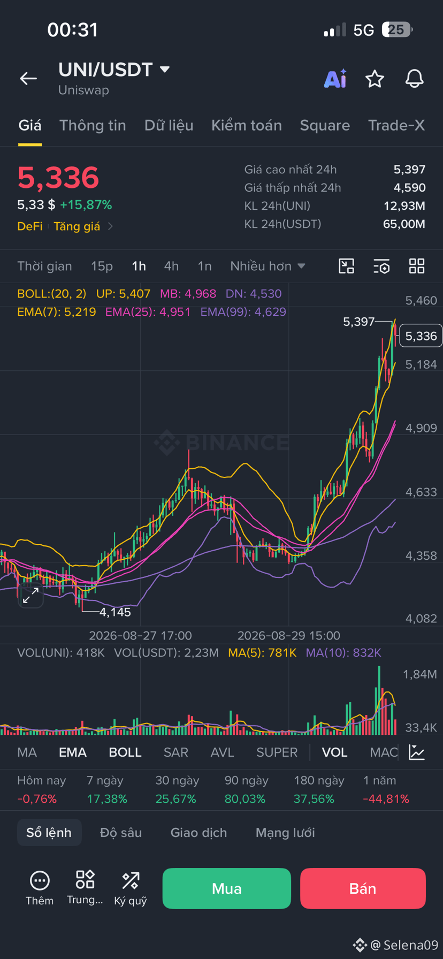
Task: Tap the EMA(25): 4,951 legend value
Action: [x=148, y=311]
